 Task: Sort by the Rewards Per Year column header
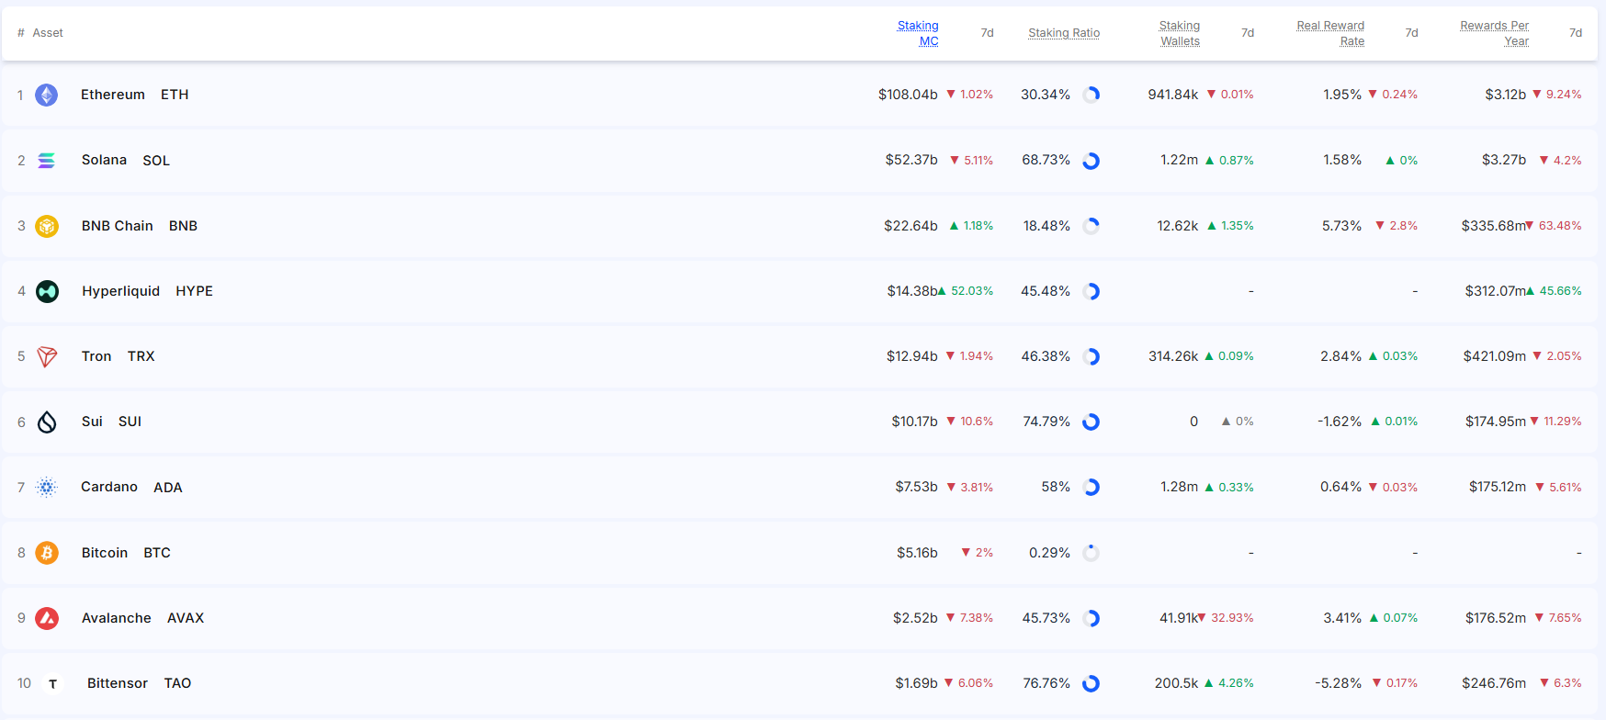point(1495,33)
